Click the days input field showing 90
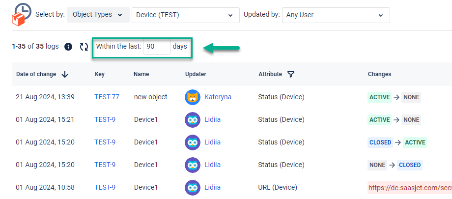 coord(156,47)
